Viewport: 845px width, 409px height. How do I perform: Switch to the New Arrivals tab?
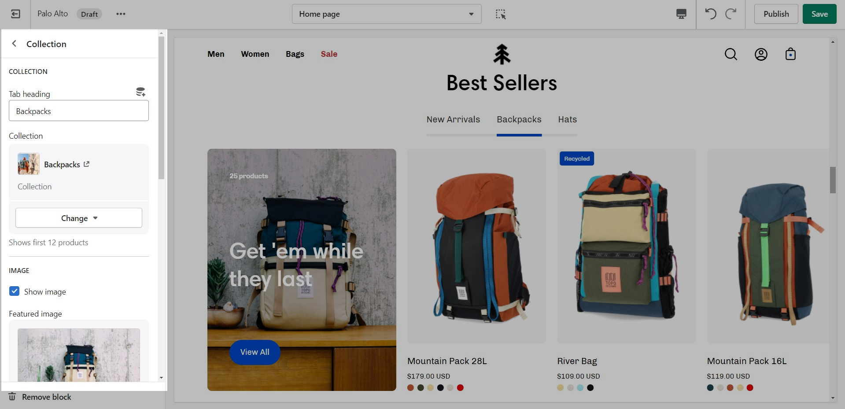[x=453, y=119]
